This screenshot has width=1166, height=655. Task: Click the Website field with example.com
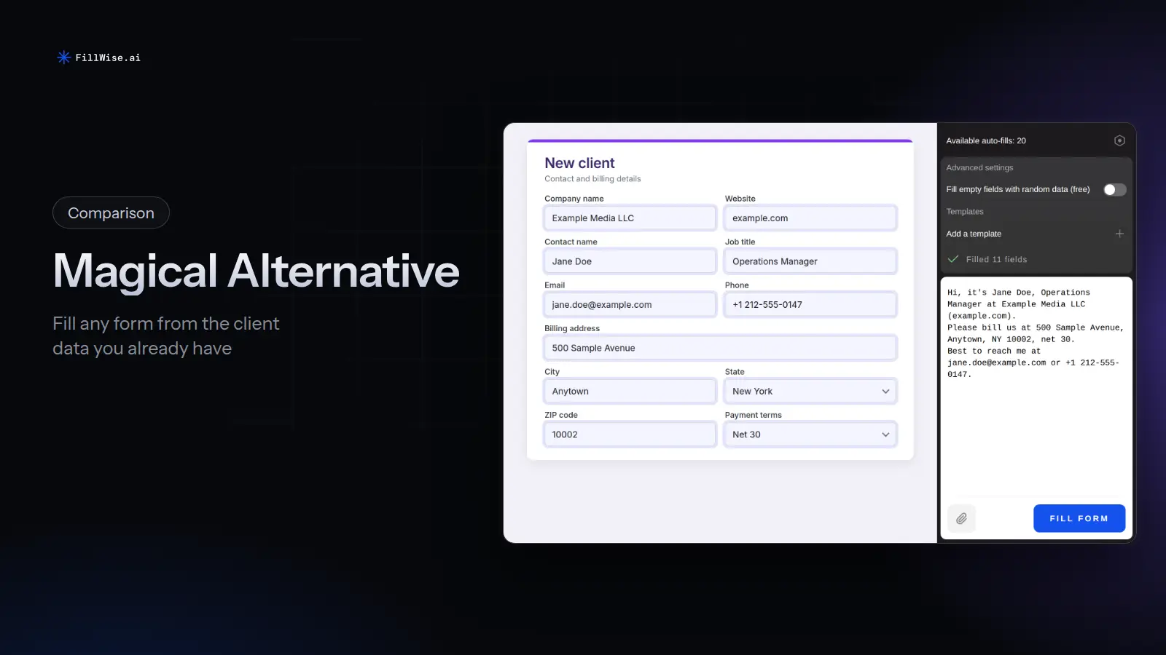(810, 218)
